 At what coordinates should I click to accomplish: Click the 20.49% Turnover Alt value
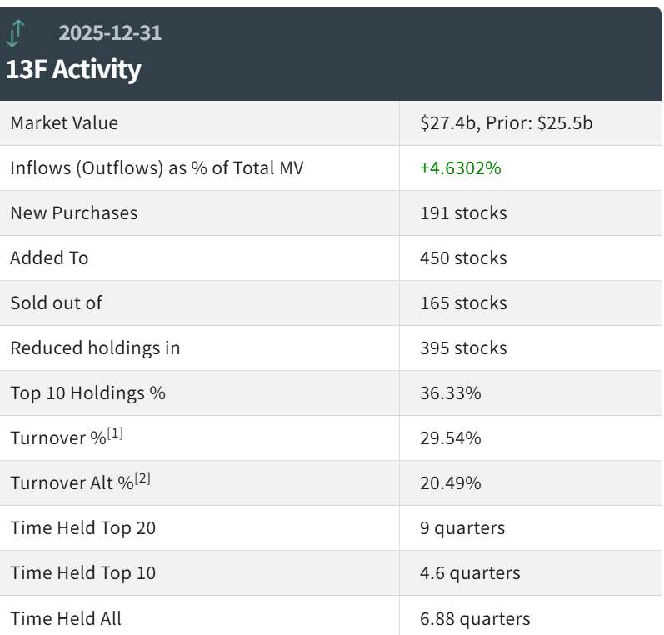(451, 483)
